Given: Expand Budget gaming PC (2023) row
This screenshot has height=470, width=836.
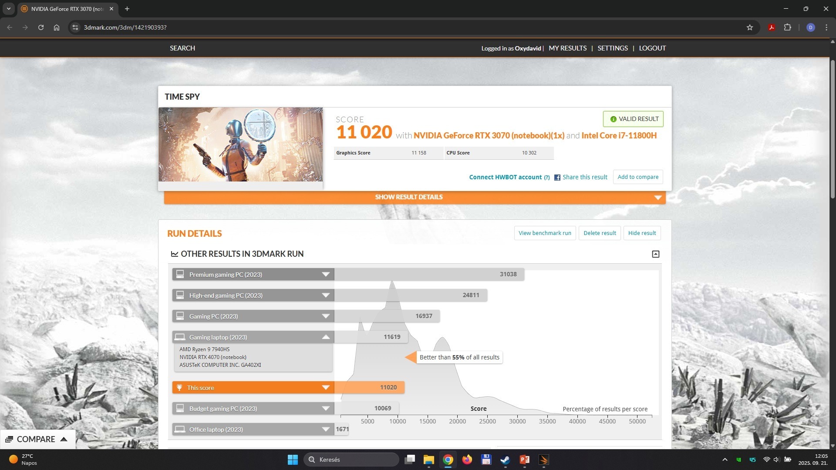Looking at the screenshot, I should coord(325,409).
